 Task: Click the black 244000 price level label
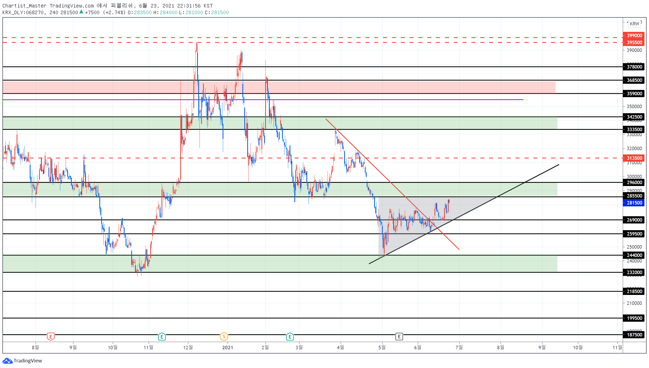tap(634, 255)
